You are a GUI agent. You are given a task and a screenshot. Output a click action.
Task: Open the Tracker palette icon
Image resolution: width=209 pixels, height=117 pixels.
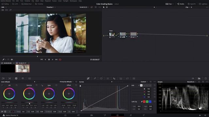pos(108,78)
